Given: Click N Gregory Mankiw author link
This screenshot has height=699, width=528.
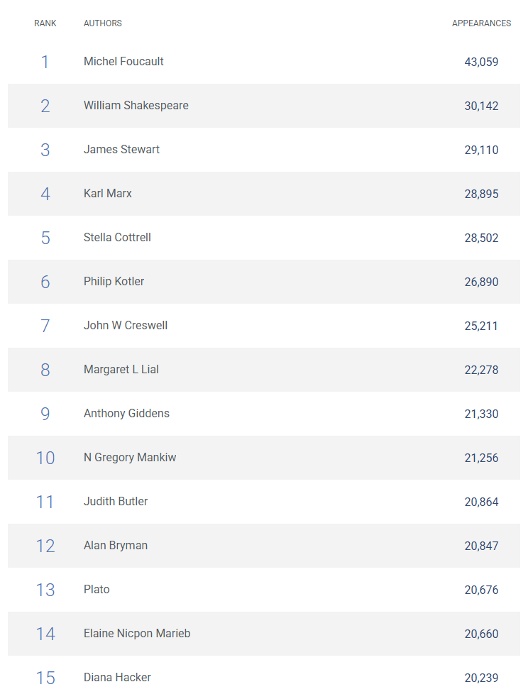Looking at the screenshot, I should pyautogui.click(x=130, y=458).
